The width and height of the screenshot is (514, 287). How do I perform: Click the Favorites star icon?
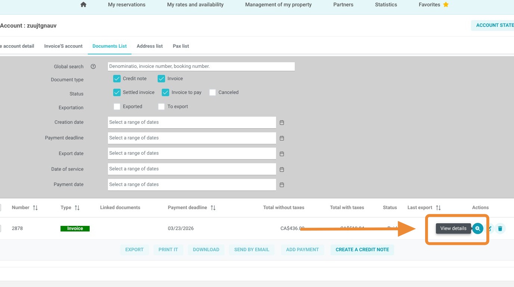click(x=446, y=4)
